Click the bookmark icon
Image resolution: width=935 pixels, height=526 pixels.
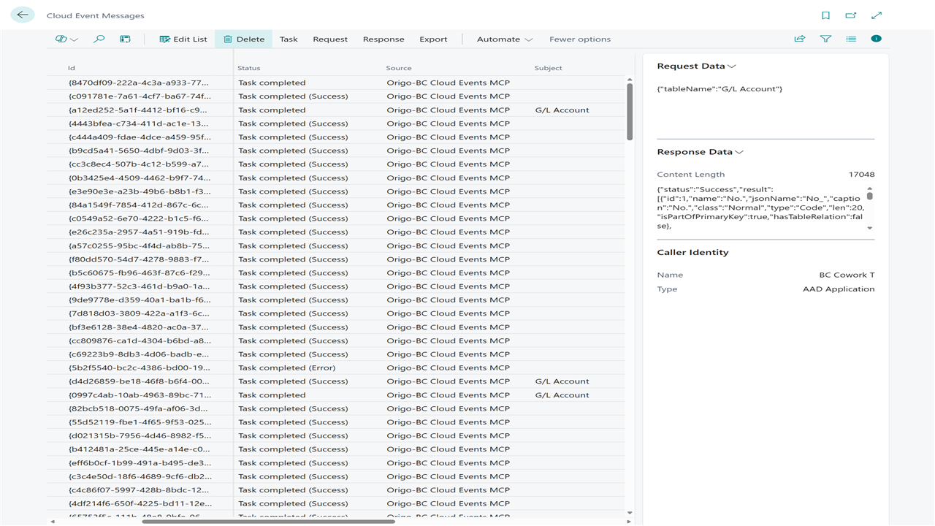click(x=825, y=15)
